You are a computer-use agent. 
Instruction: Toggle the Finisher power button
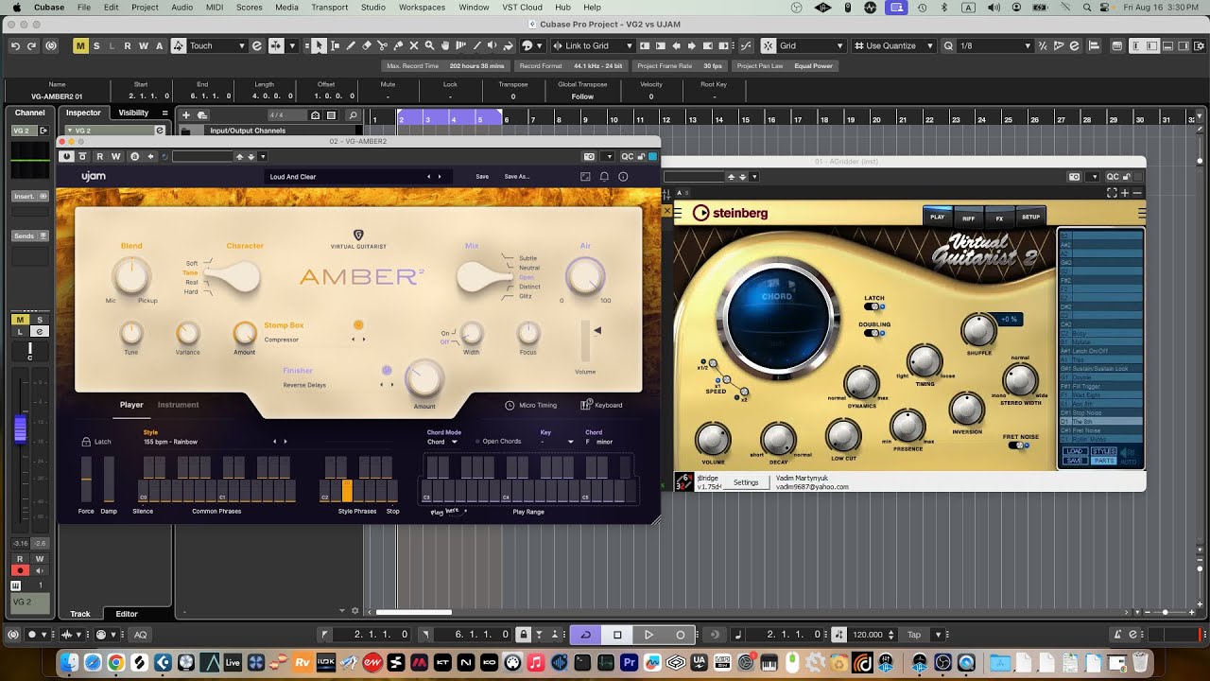387,370
